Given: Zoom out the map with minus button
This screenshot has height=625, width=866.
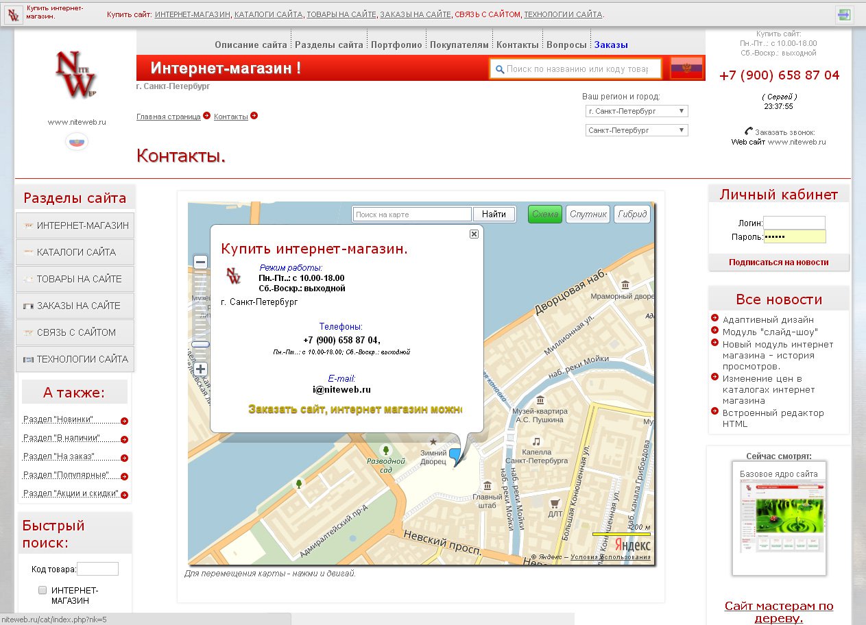Looking at the screenshot, I should coord(201,262).
